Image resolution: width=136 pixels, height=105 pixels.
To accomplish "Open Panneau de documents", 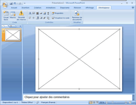I will pyautogui.click(x=77, y=16).
